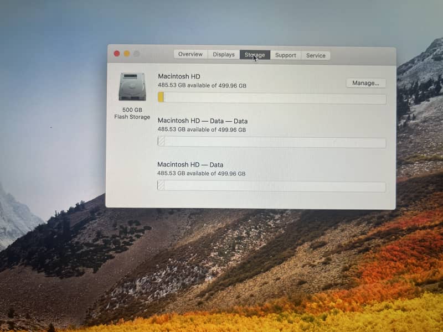Switch to the Overview tab
Screen dimensions: 443x332
pos(190,54)
